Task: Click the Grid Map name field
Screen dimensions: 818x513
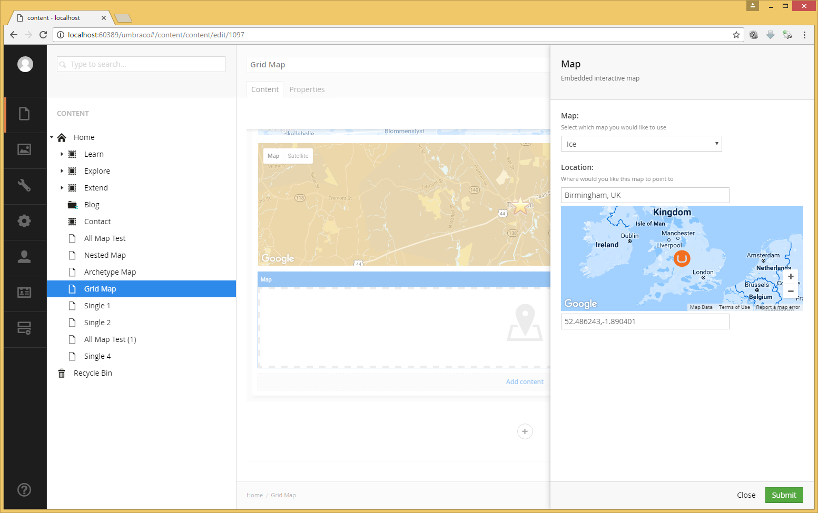Action: click(398, 65)
